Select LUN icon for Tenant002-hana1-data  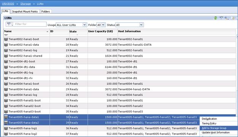(x=6, y=45)
